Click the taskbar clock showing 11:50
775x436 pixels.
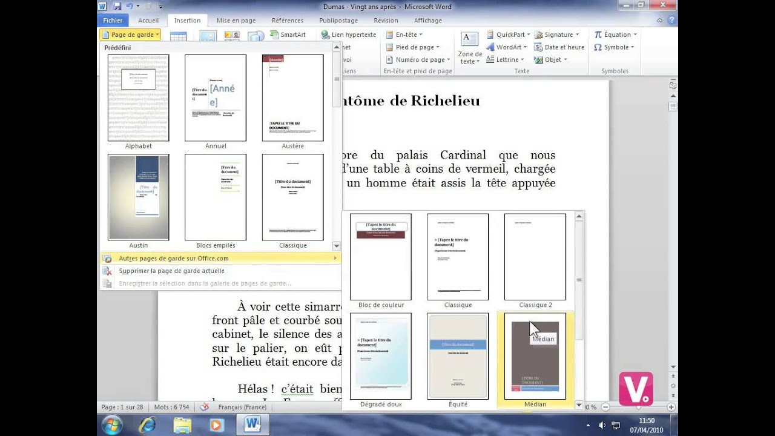pyautogui.click(x=647, y=425)
